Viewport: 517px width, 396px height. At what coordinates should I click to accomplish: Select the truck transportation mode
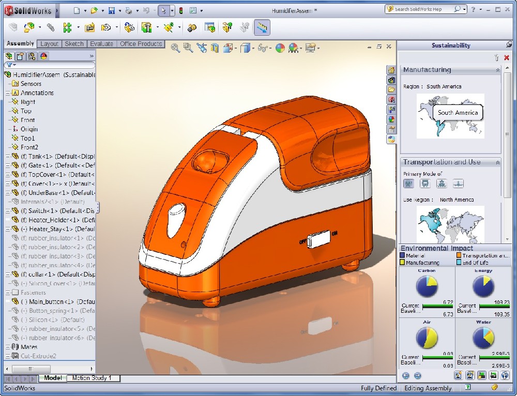click(425, 184)
